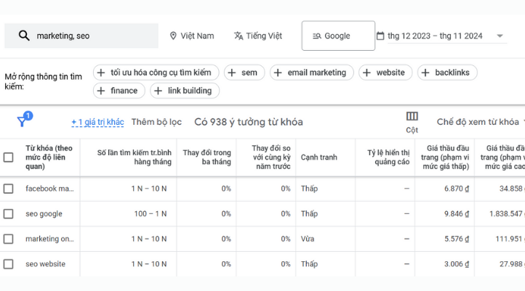
Task: Toggle the select-all header checkbox
Action: [9, 157]
